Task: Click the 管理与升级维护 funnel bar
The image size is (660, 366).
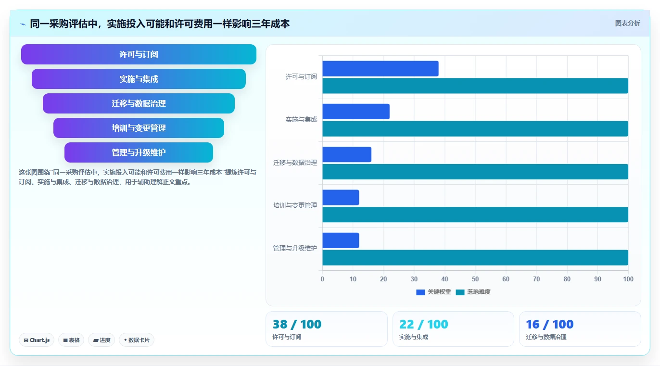Action: click(x=139, y=152)
